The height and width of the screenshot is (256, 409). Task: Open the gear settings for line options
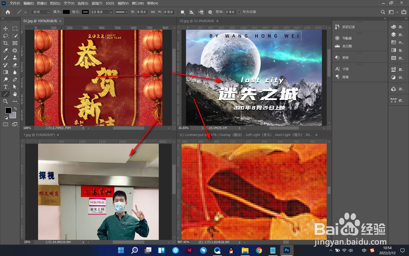[210, 12]
